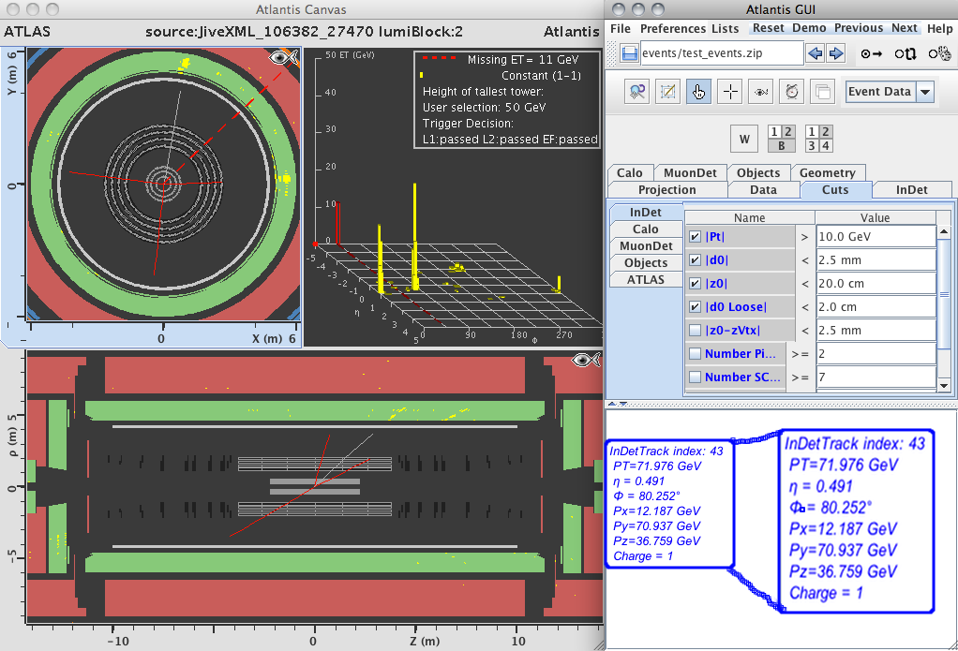
Task: Click the cuts table scroll down arrow
Action: point(944,385)
